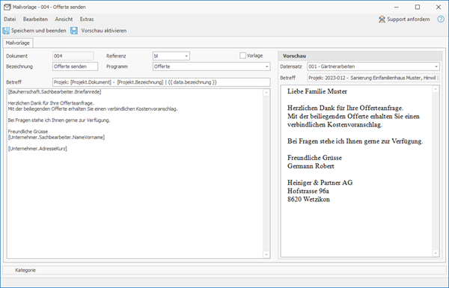Click 'Bei Fragen stehe ich' line in editor

pyautogui.click(x=59, y=120)
